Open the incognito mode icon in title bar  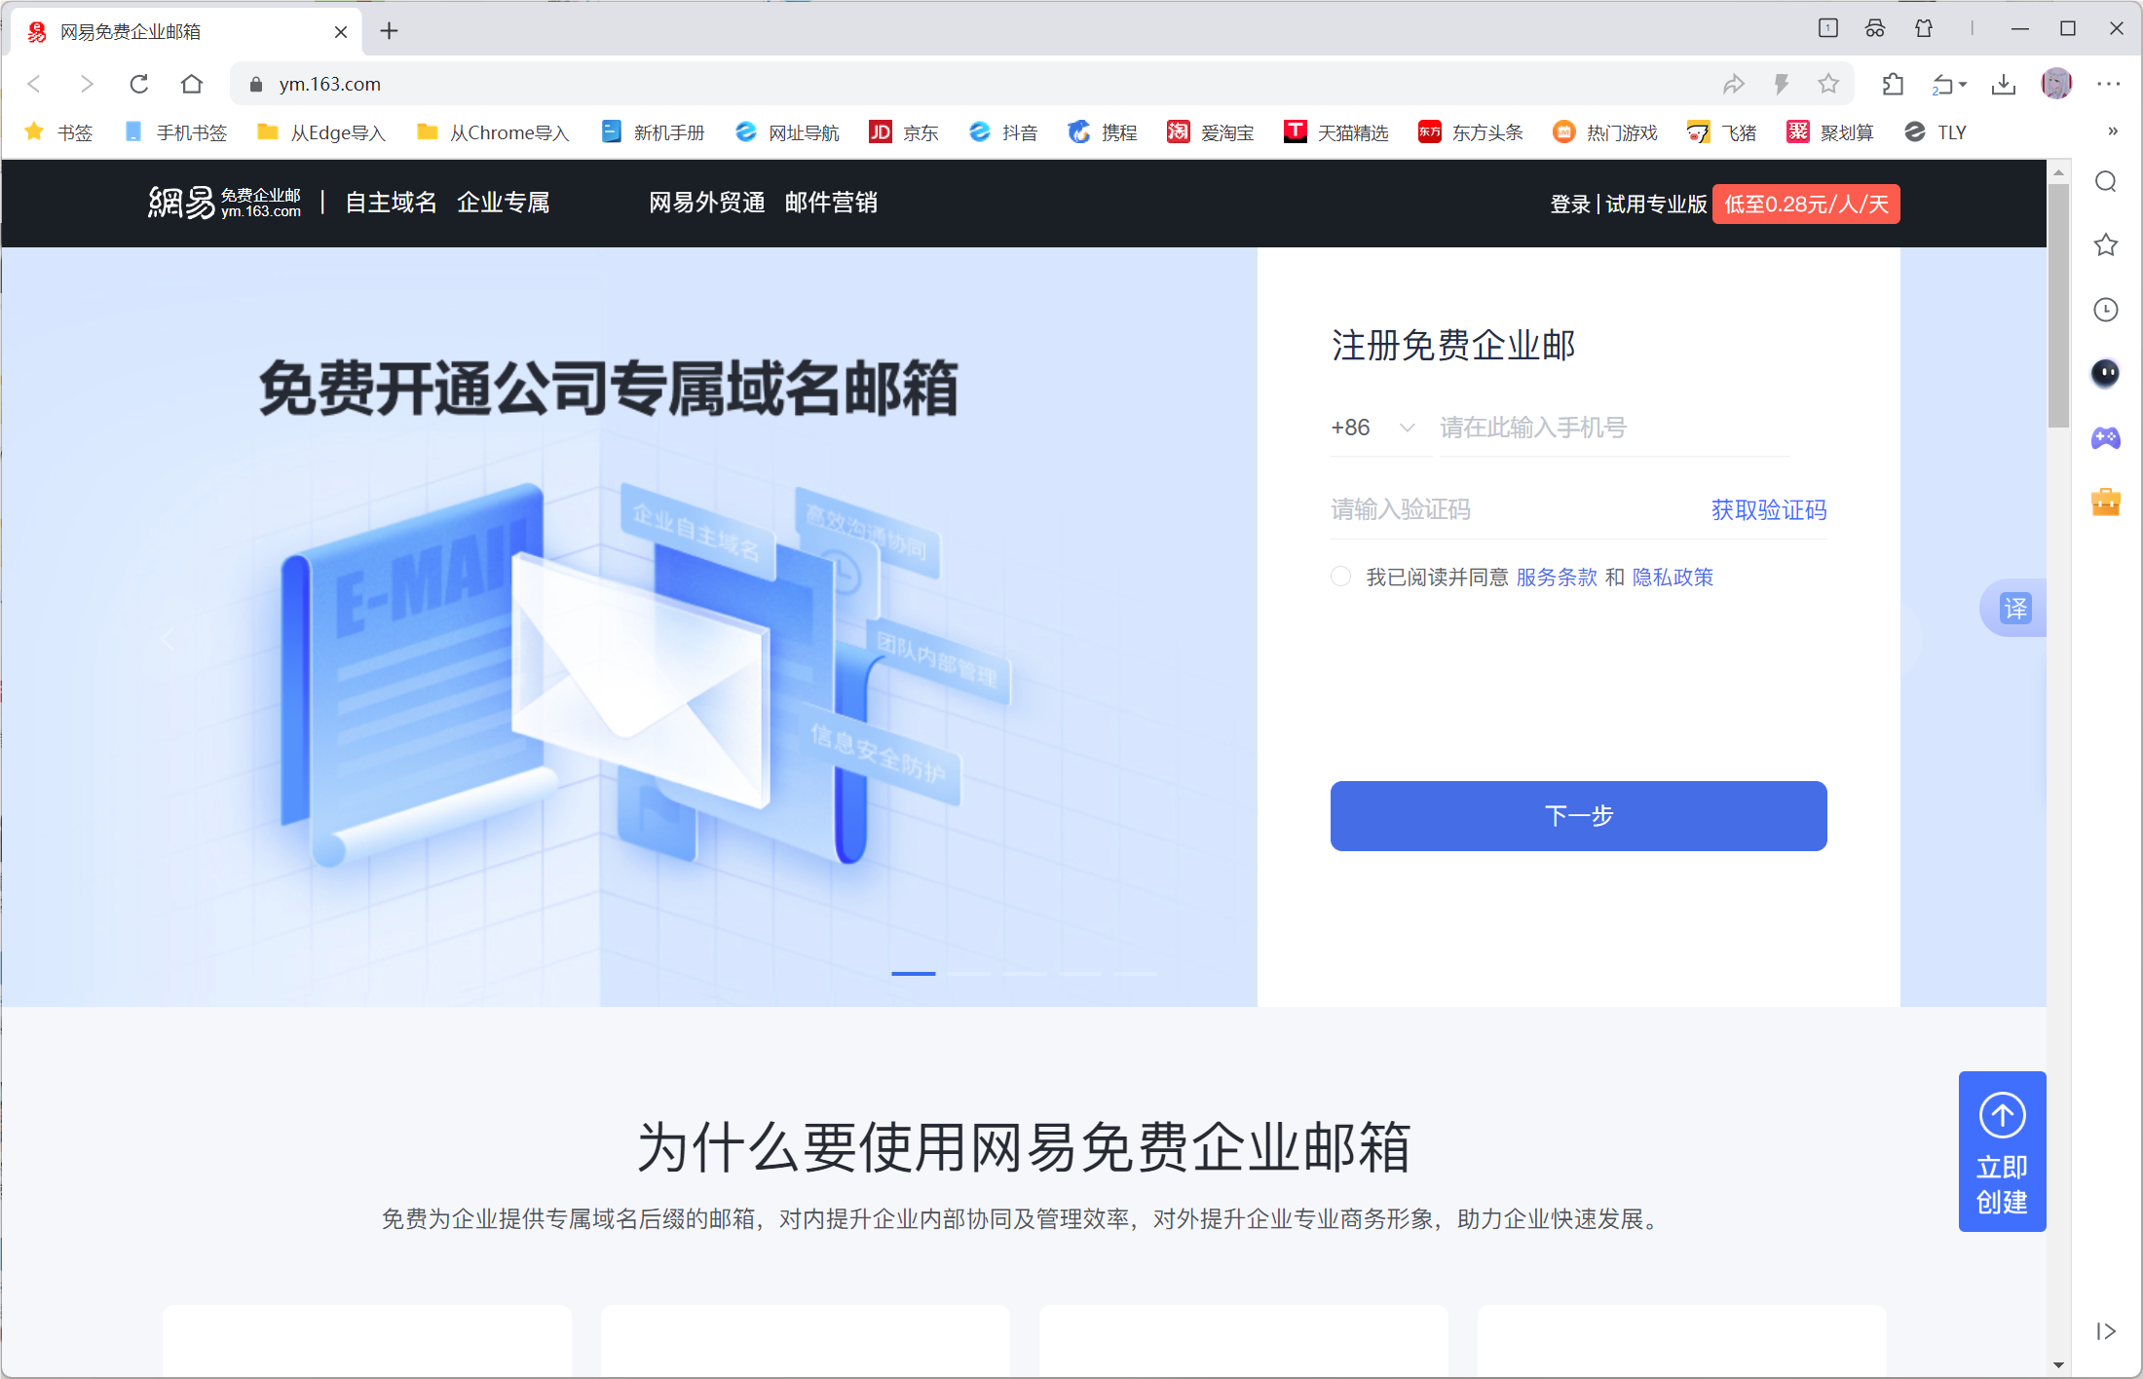(x=1875, y=29)
